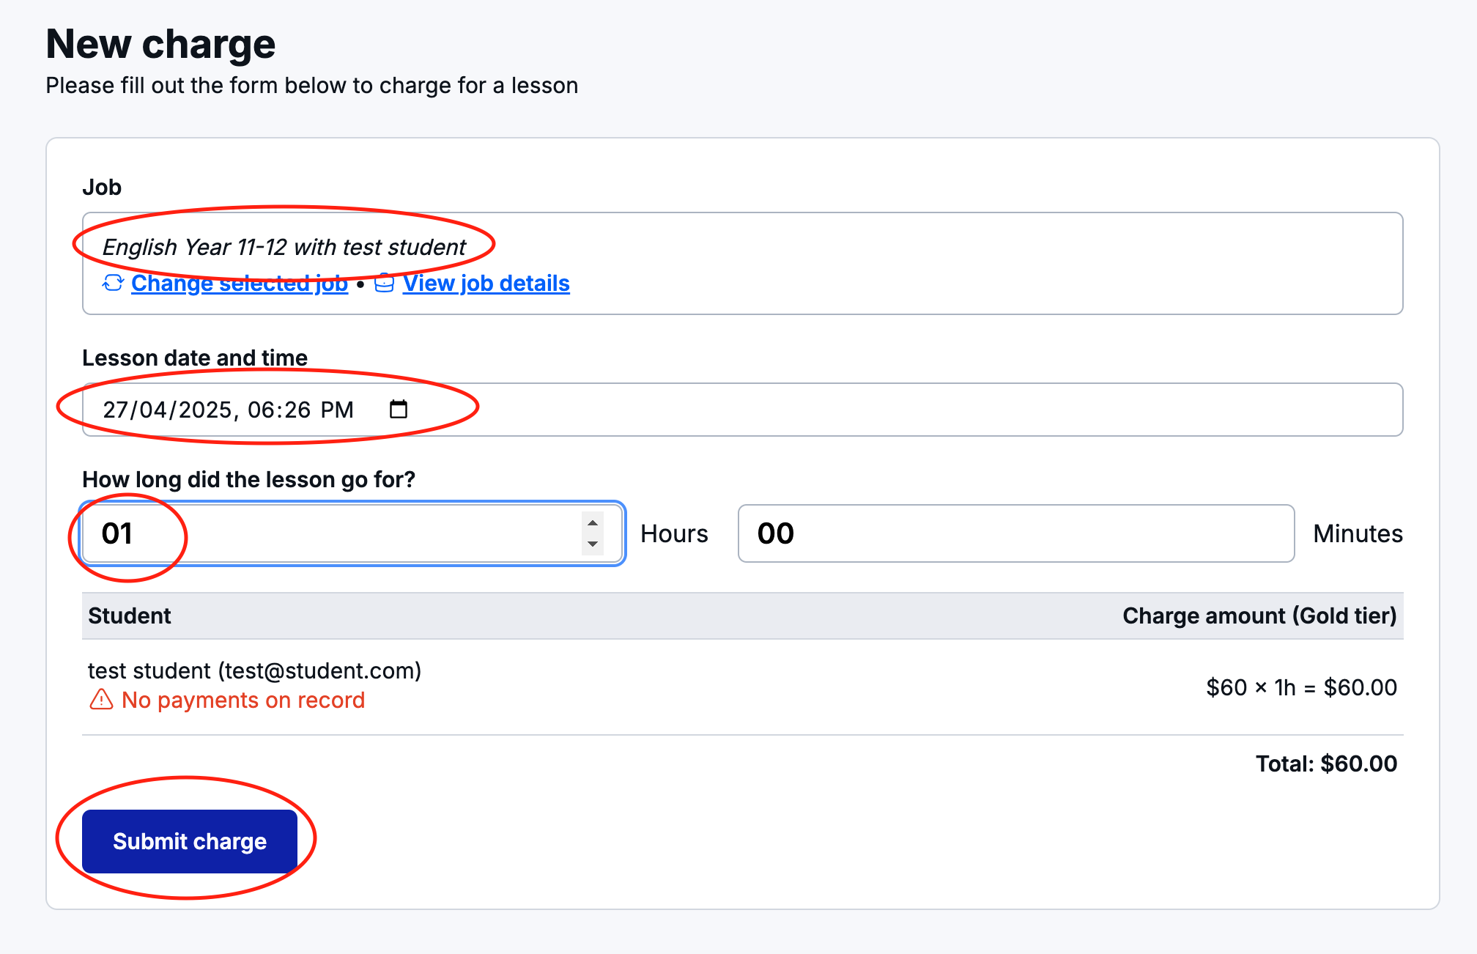Click the warning triangle icon under test student

click(101, 700)
